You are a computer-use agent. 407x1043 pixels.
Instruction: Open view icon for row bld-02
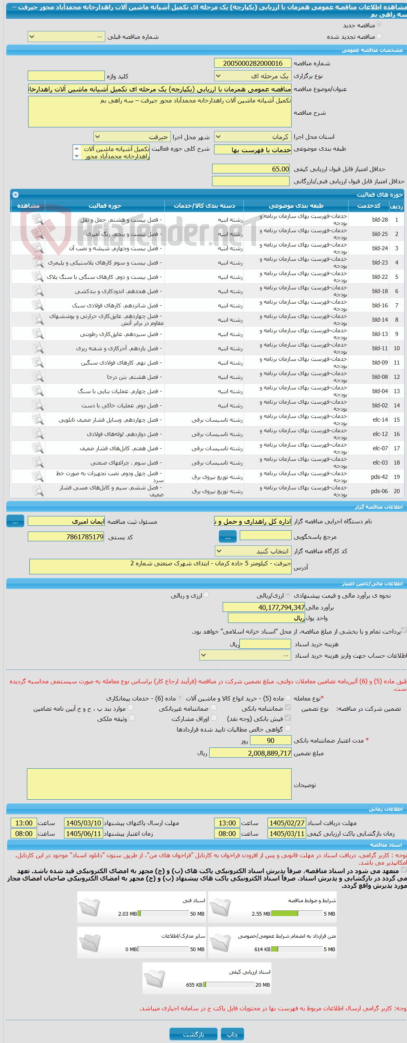[38, 405]
